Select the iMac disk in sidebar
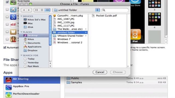The height and width of the screenshot is (98, 175). pyautogui.click(x=28, y=23)
